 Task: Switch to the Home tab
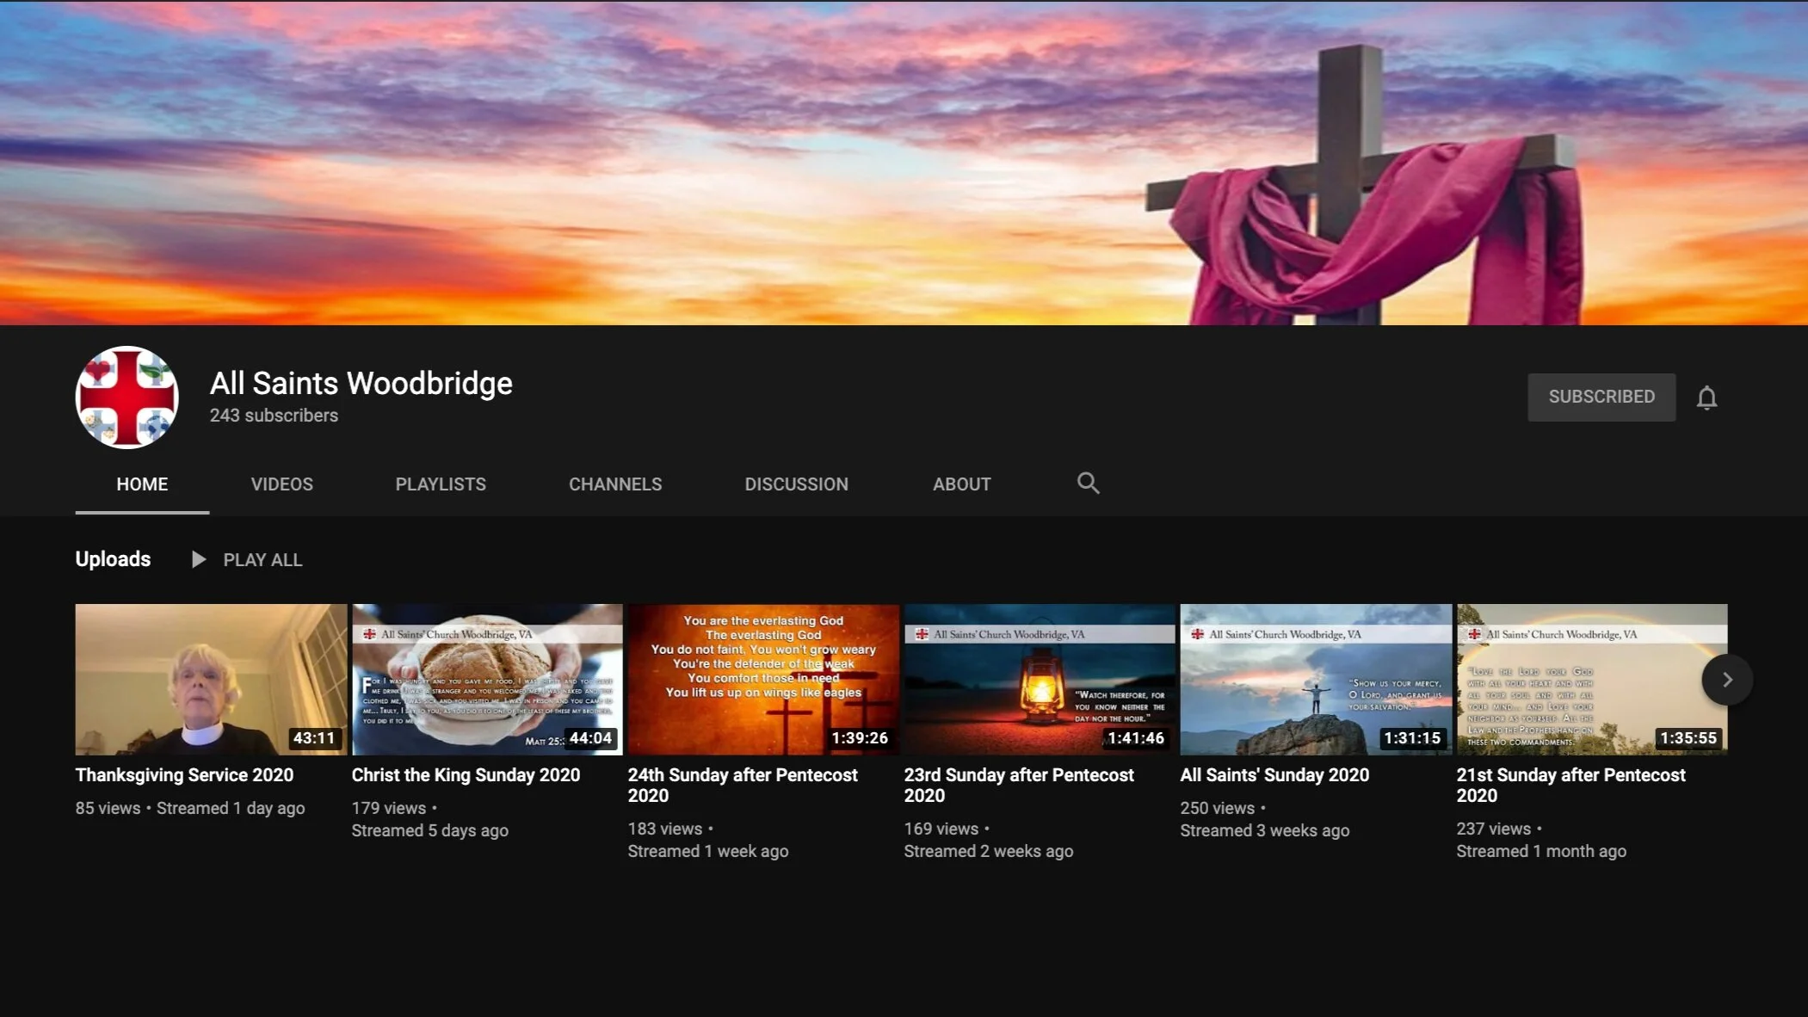click(142, 484)
